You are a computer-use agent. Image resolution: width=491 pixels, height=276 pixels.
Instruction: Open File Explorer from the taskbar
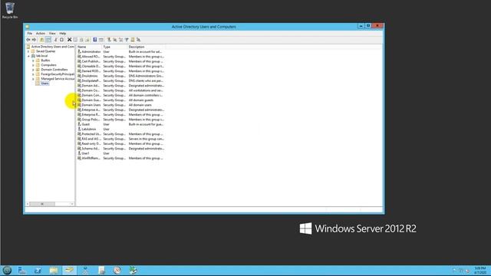(x=54, y=271)
